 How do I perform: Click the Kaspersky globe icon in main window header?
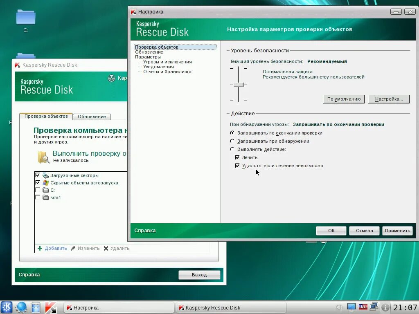tap(111, 78)
